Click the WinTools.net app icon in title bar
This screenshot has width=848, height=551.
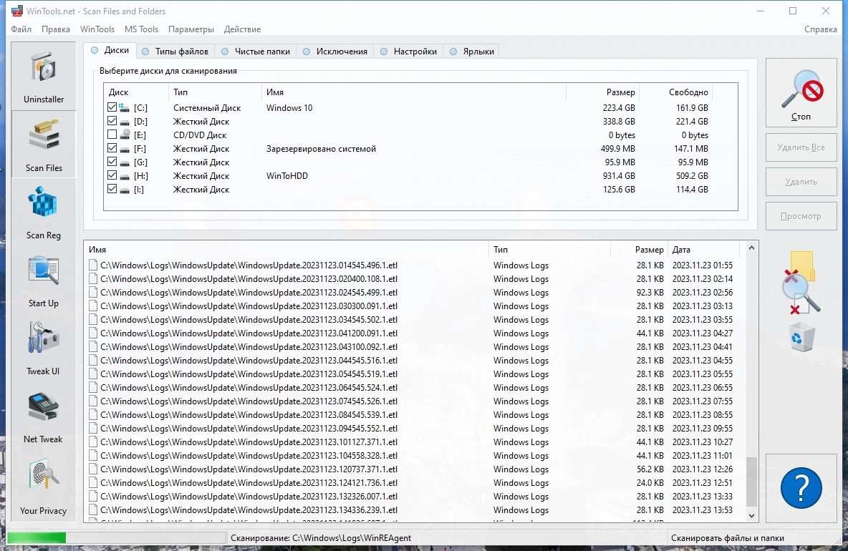[x=16, y=11]
